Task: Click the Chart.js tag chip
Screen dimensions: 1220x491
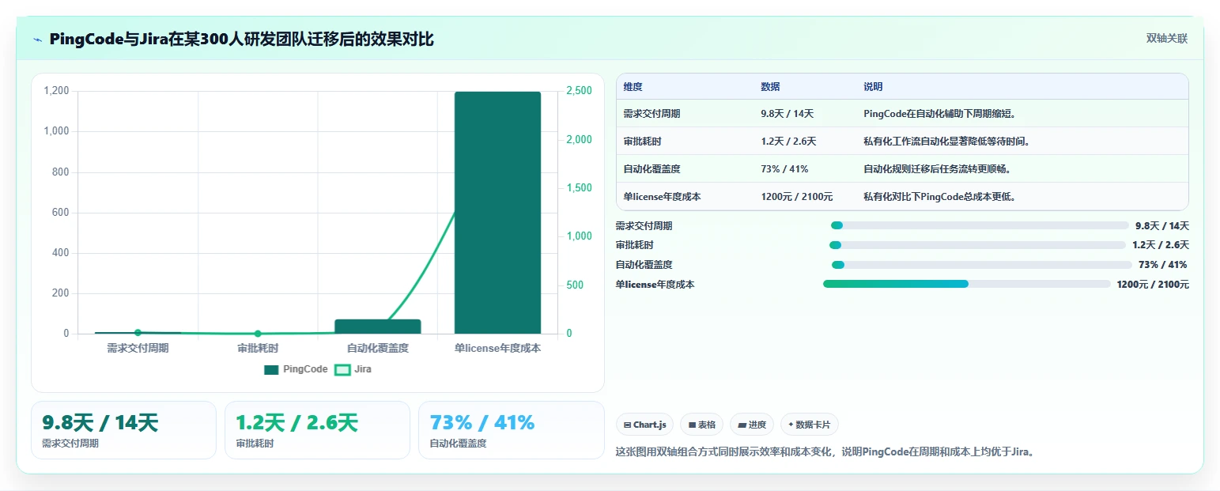Action: 645,425
